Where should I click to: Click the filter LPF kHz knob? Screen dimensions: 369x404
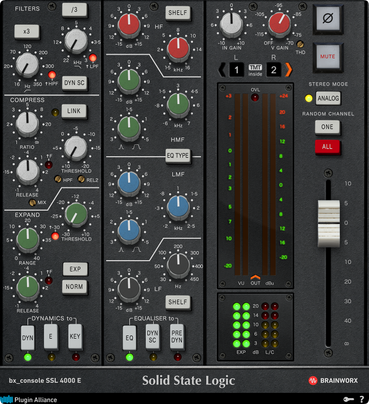(x=75, y=41)
